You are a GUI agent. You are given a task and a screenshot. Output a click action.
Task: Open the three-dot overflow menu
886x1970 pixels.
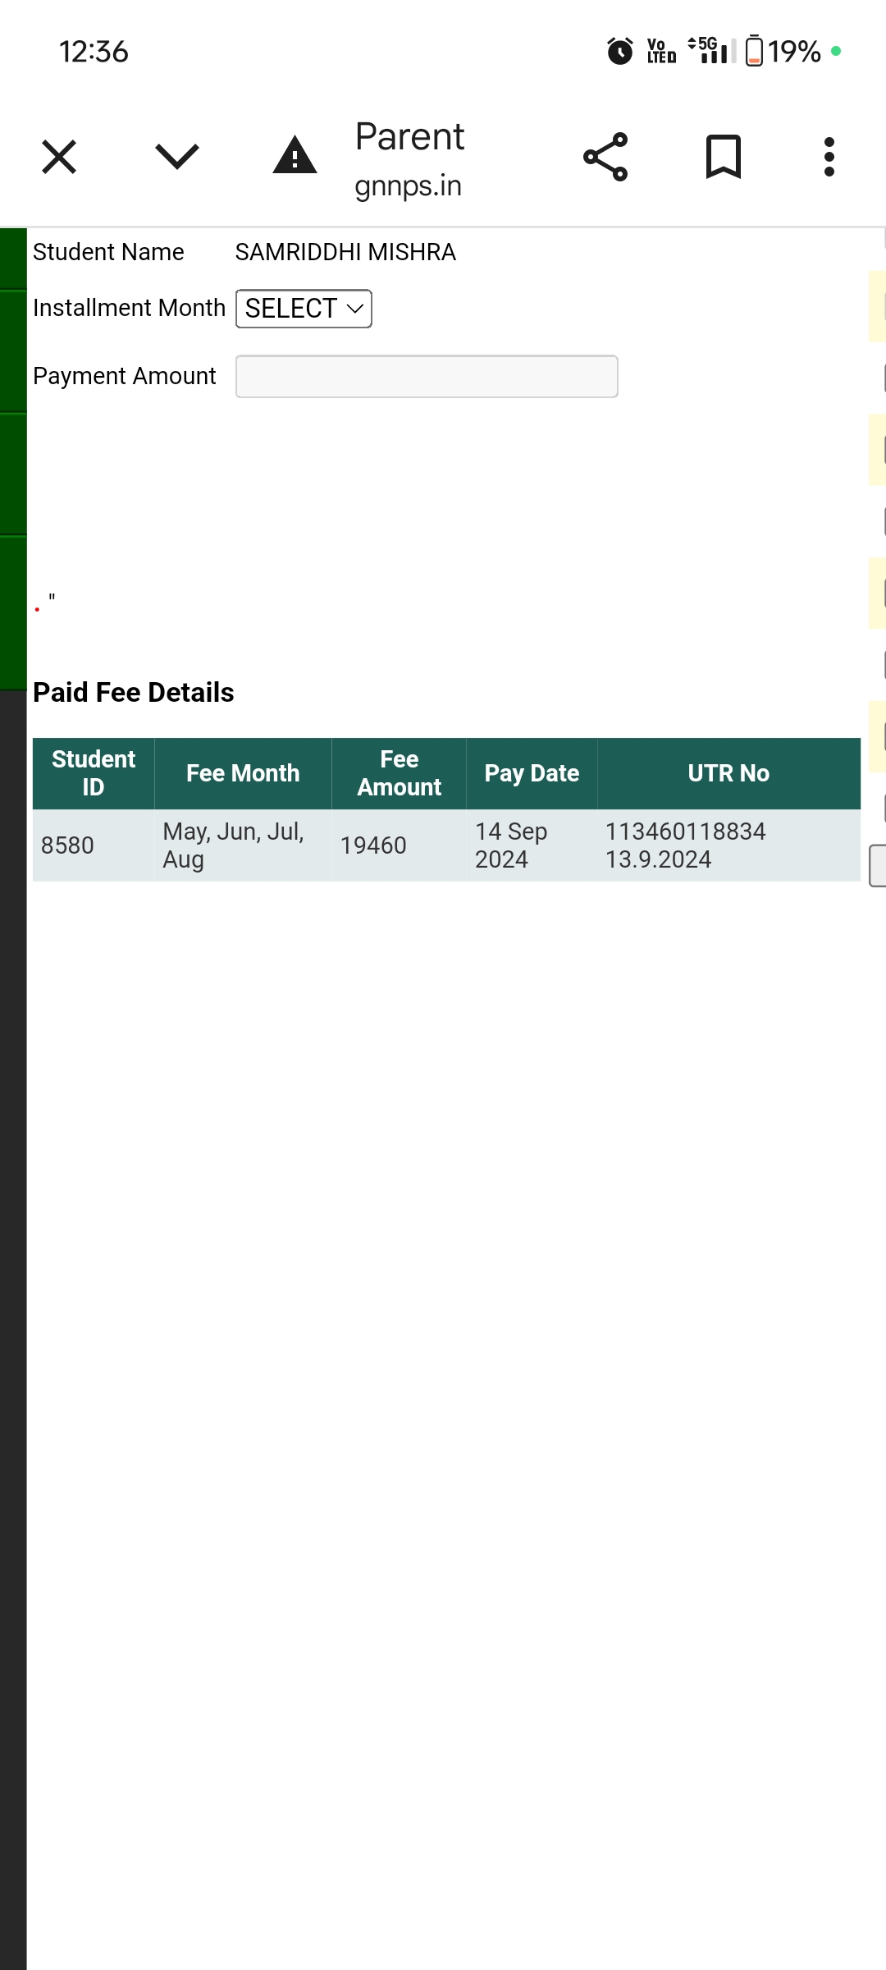coord(829,157)
